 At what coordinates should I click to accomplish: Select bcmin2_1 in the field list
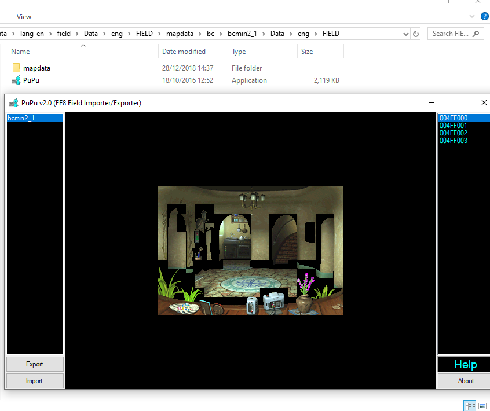pyautogui.click(x=35, y=118)
